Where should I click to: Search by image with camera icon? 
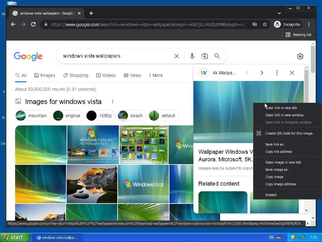tap(204, 56)
